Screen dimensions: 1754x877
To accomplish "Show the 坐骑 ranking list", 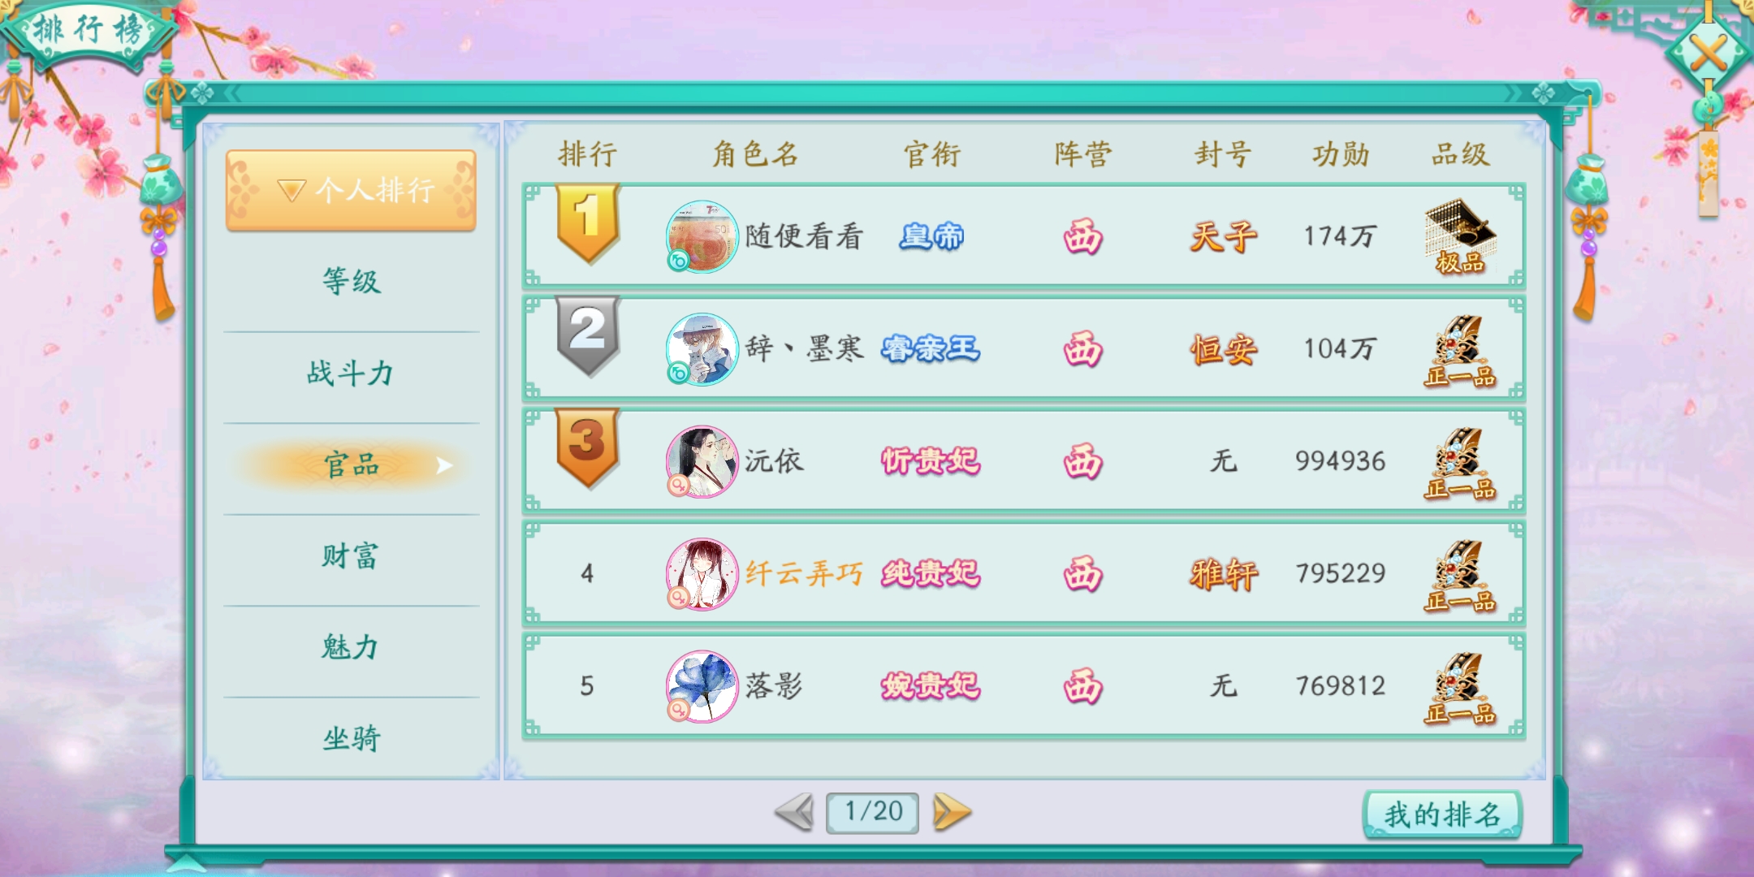I will pyautogui.click(x=351, y=738).
